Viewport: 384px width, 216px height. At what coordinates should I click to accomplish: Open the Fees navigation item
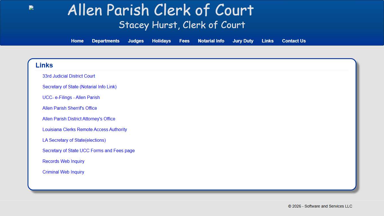(x=184, y=41)
